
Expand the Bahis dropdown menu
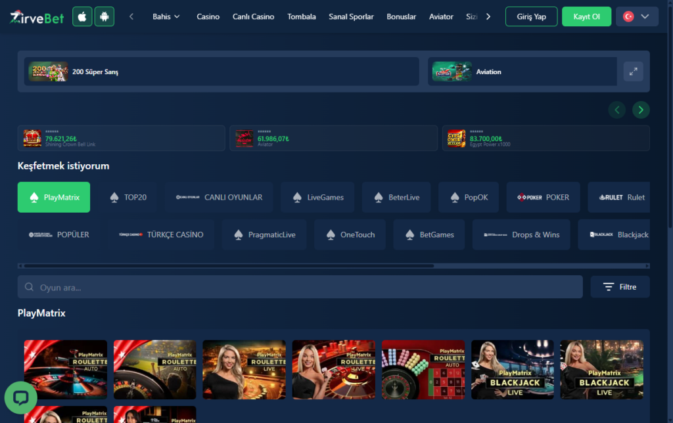(x=166, y=16)
